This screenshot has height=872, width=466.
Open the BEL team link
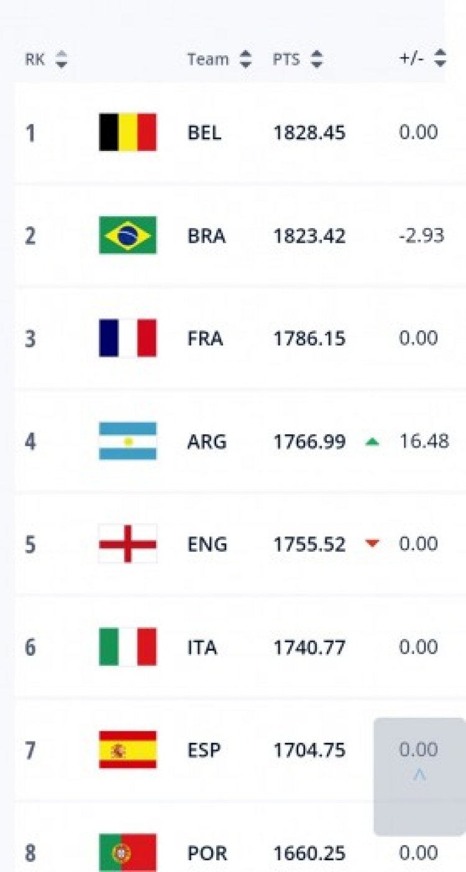[x=204, y=132]
